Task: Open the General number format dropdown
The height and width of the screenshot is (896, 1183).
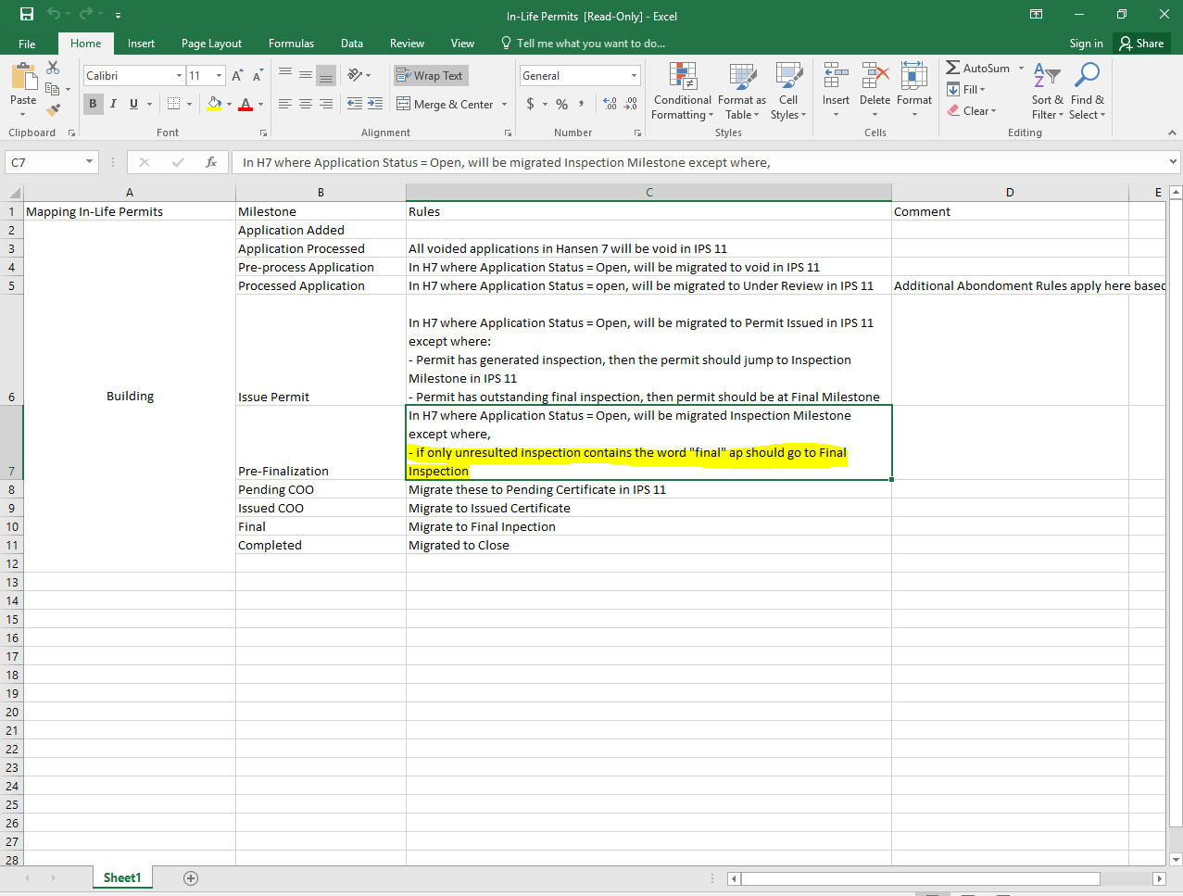Action: point(635,76)
